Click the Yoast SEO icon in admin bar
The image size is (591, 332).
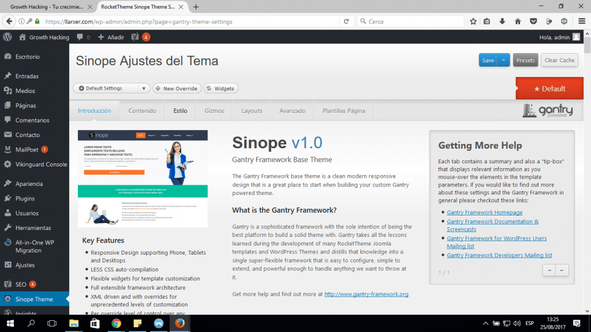click(135, 37)
